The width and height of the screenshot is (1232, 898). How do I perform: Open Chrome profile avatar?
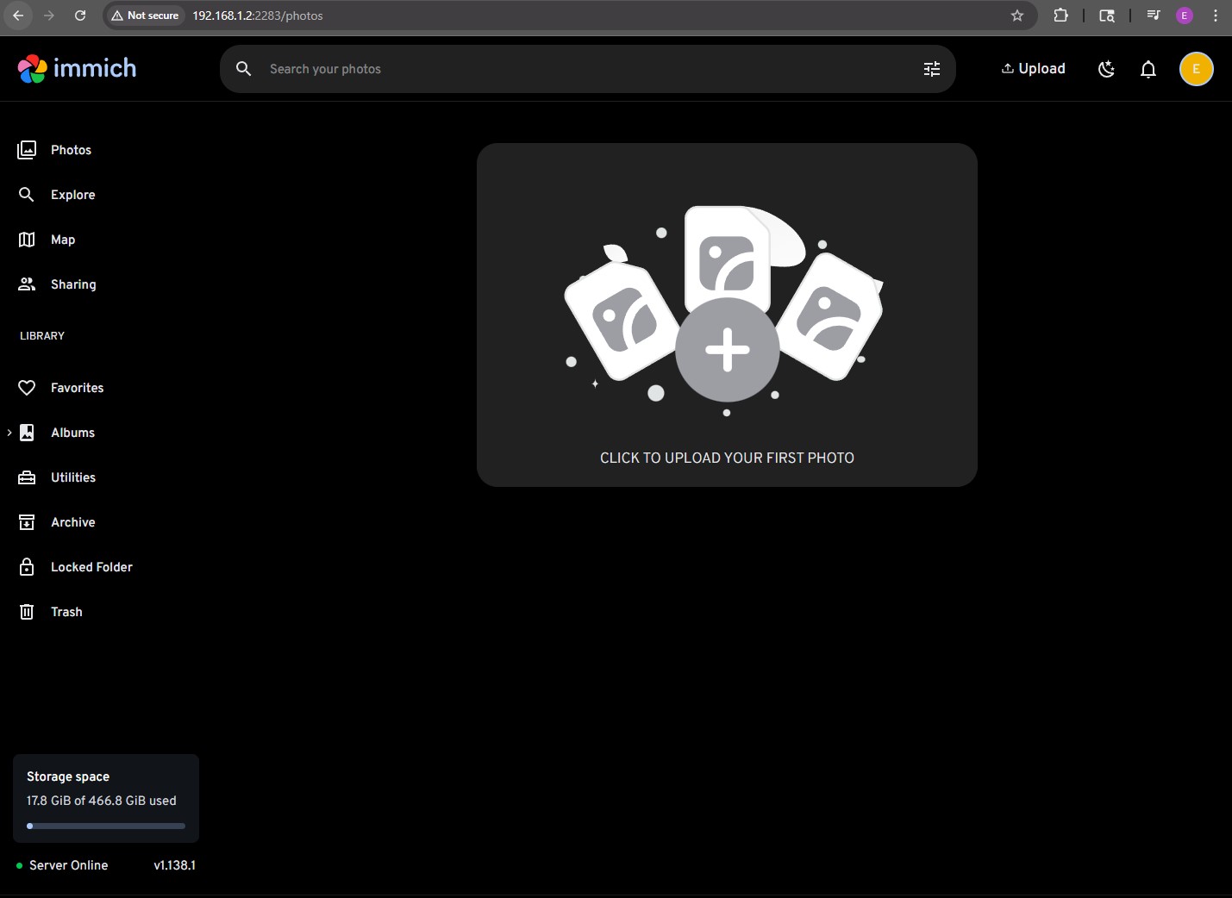[1185, 16]
